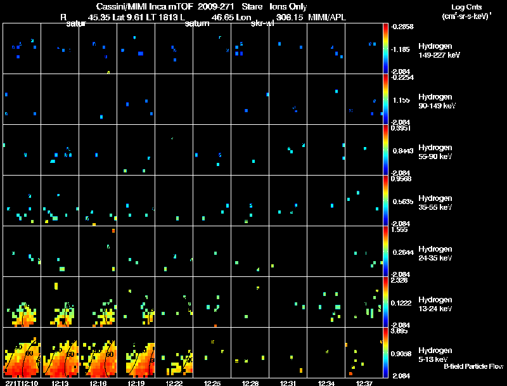507x386 pixels.
Task: Click the 0.2644 scale value
Action: (x=402, y=252)
